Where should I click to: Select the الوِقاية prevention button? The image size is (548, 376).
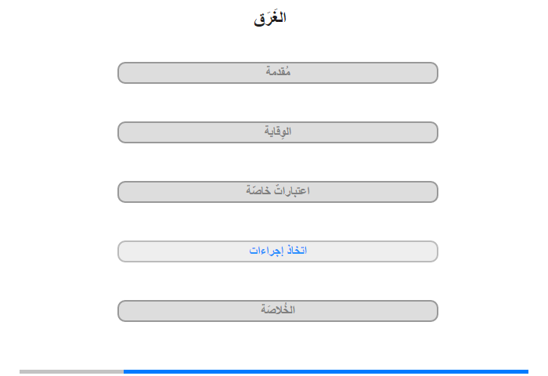pyautogui.click(x=277, y=132)
